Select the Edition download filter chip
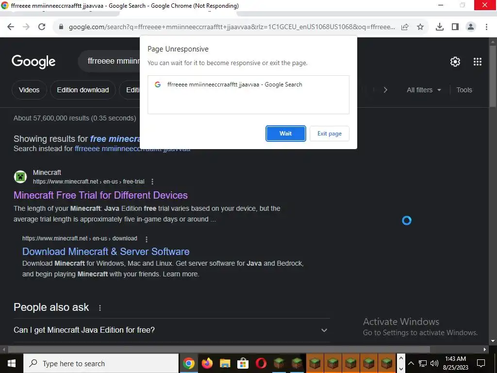Screen dimensions: 497x373 [83, 90]
